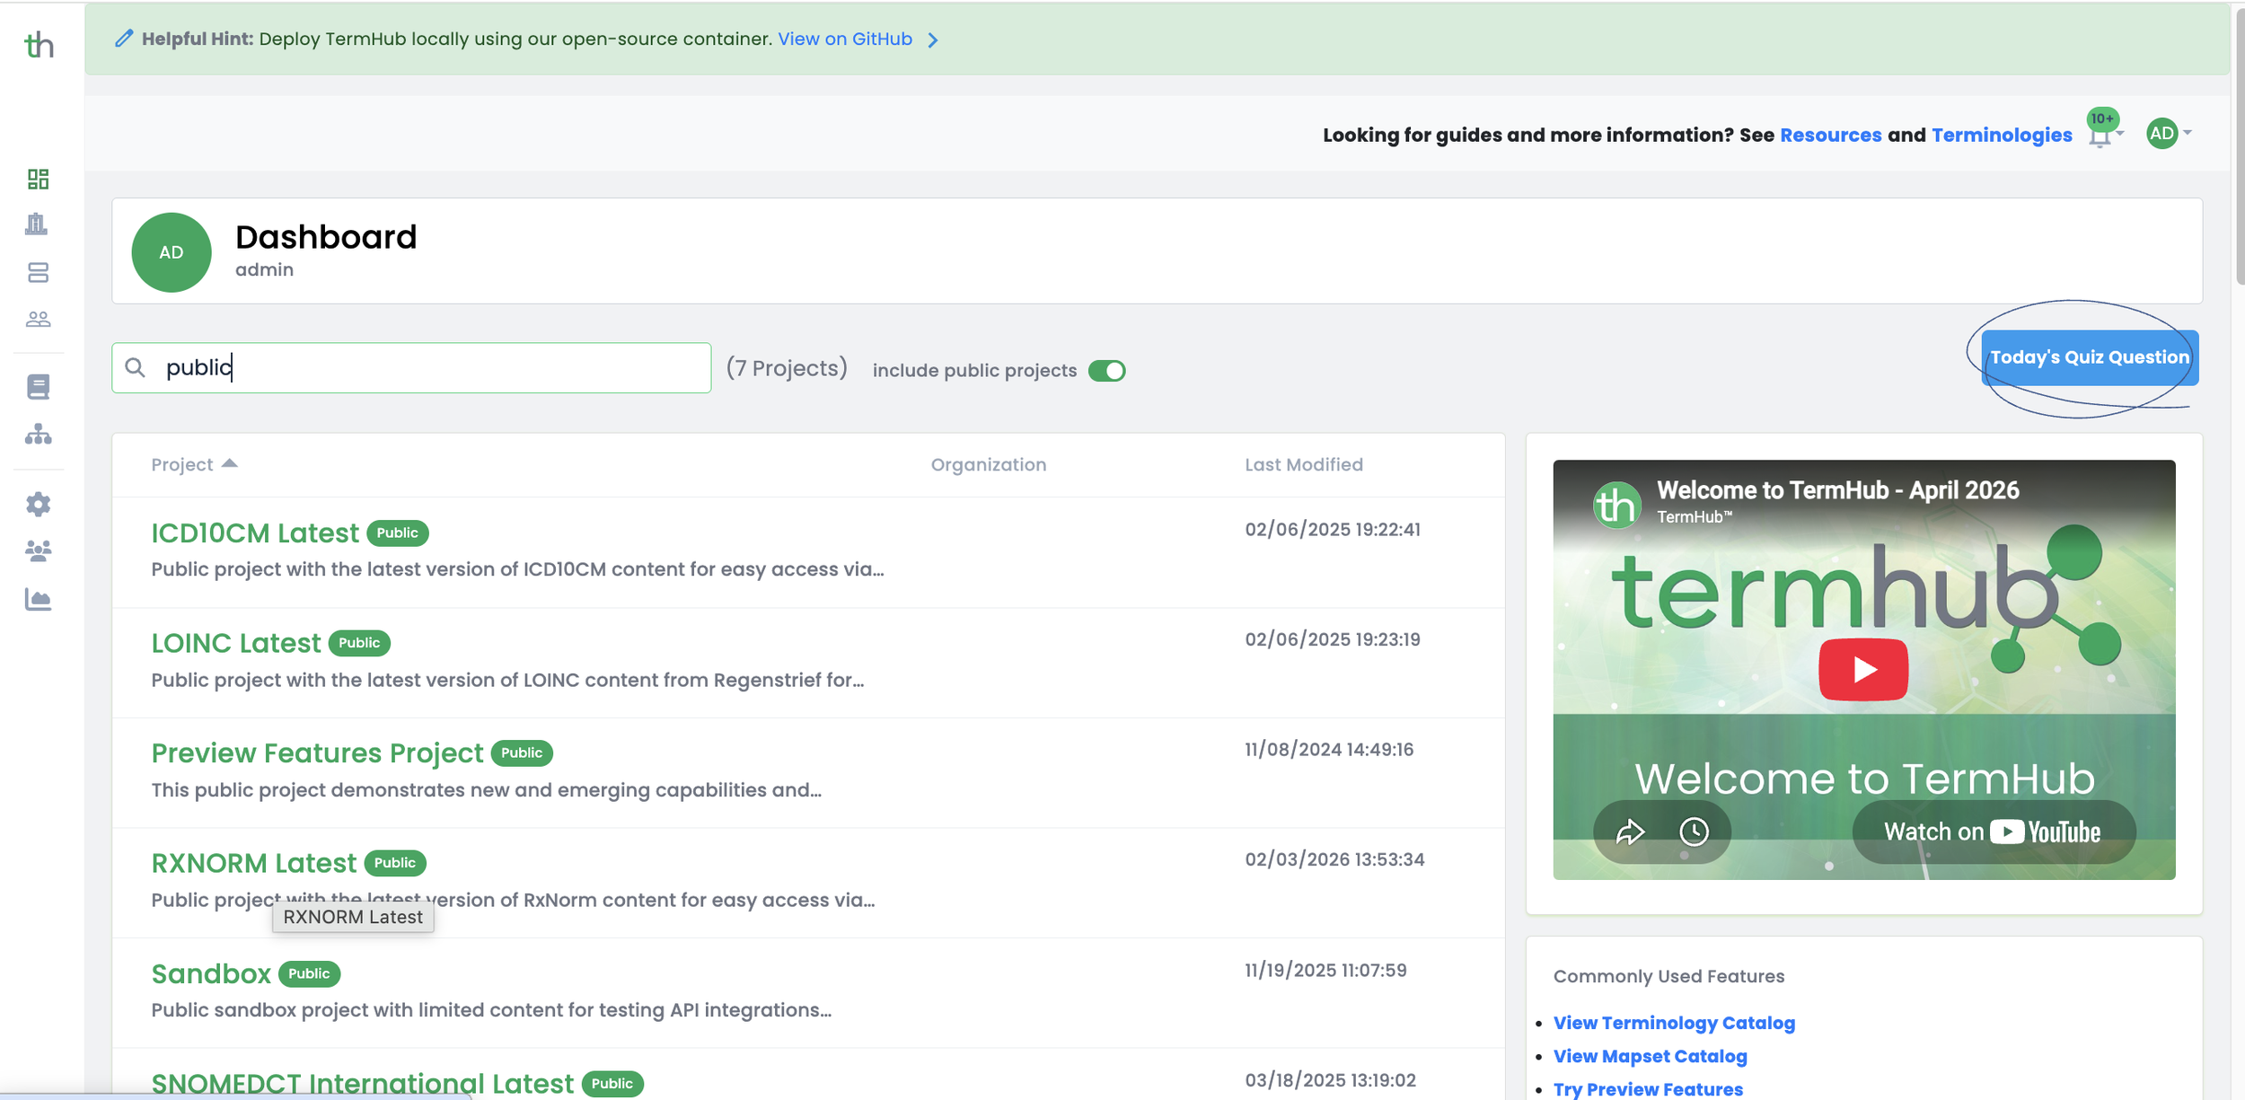Click the Public badge on Sandbox
2245x1100 pixels.
(309, 973)
